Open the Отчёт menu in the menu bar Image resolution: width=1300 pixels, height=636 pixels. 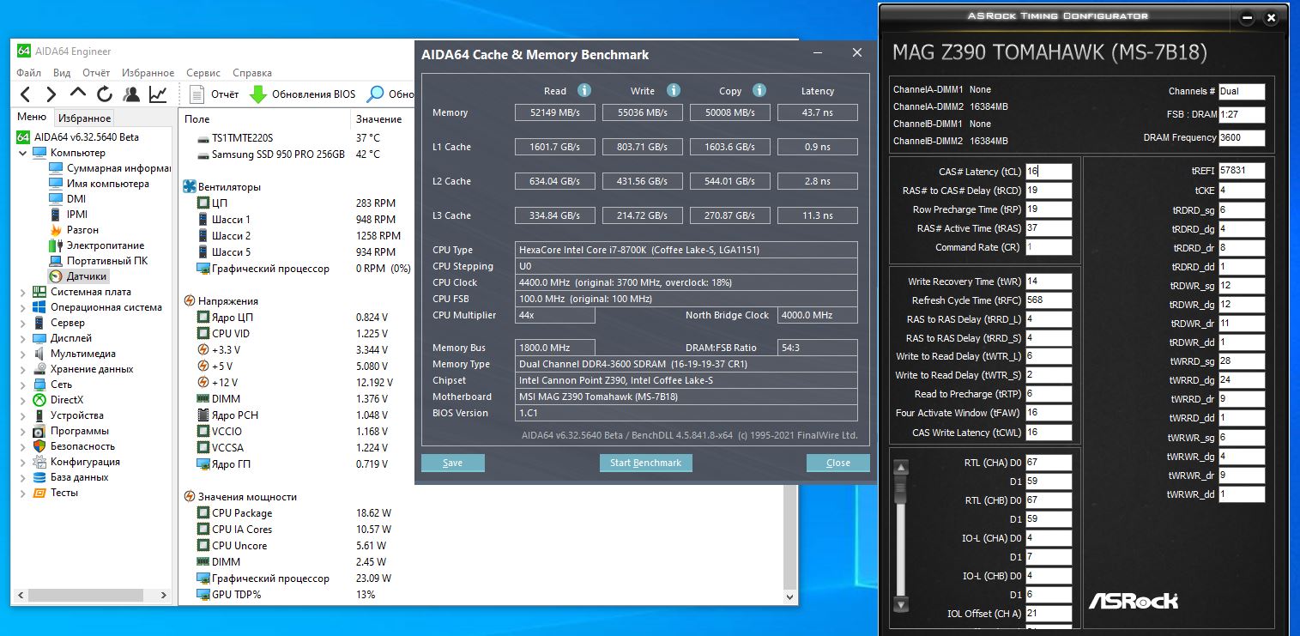click(x=96, y=73)
